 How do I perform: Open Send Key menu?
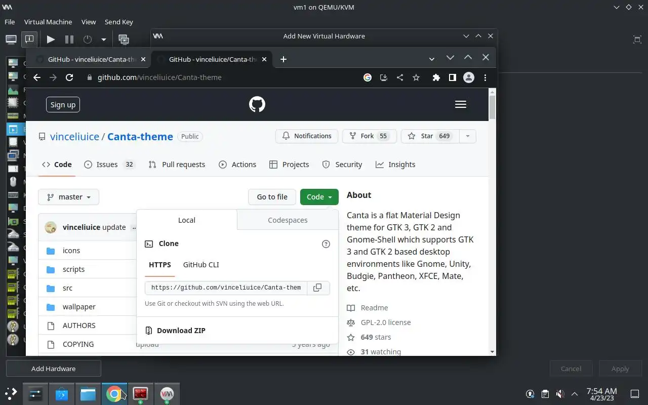pos(118,22)
